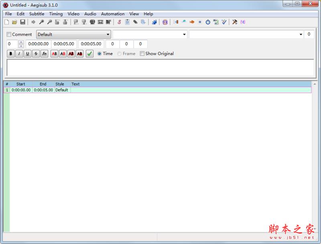
Task: Set shadow color with fourth AB button
Action: tap(79, 54)
